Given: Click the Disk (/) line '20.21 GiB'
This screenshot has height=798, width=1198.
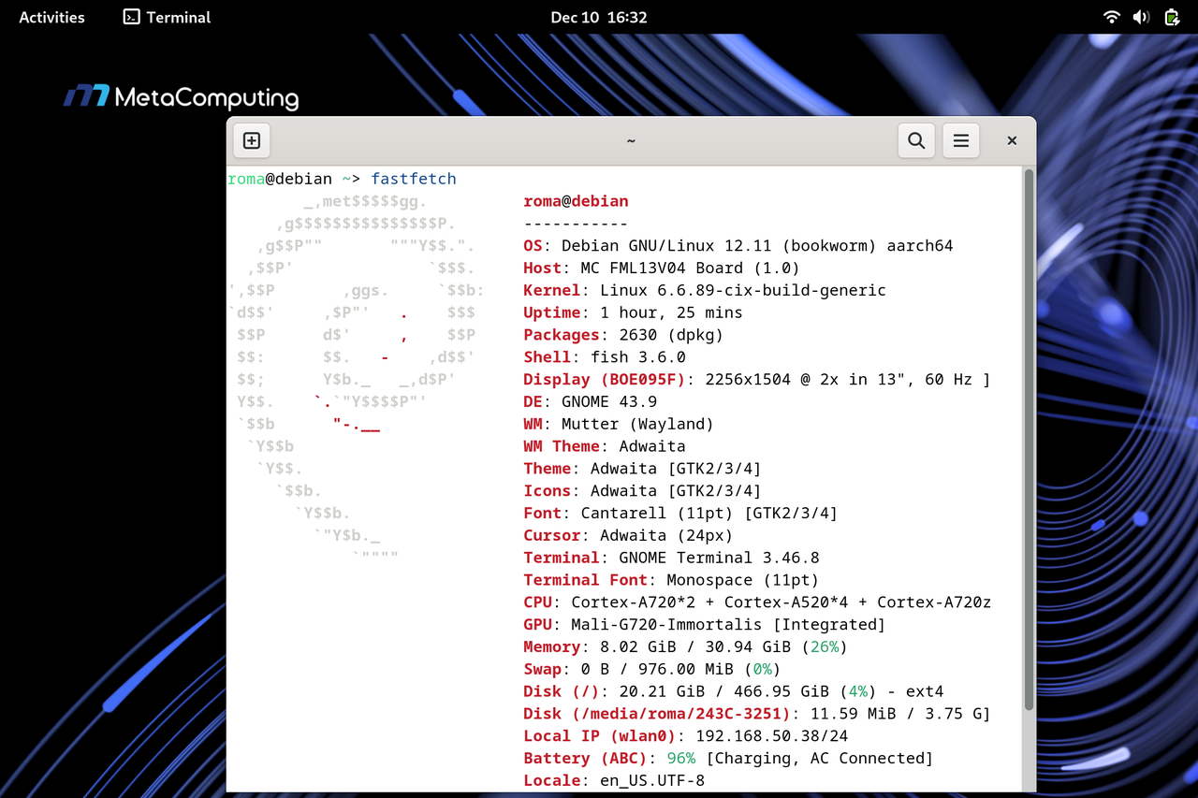Looking at the screenshot, I should [734, 691].
